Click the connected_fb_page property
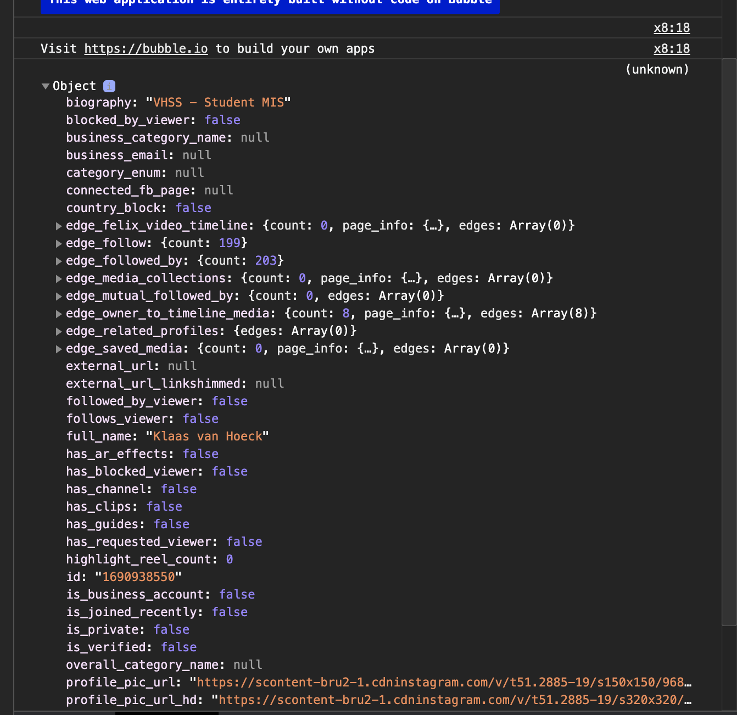Viewport: 737px width, 715px height. pyautogui.click(x=149, y=190)
